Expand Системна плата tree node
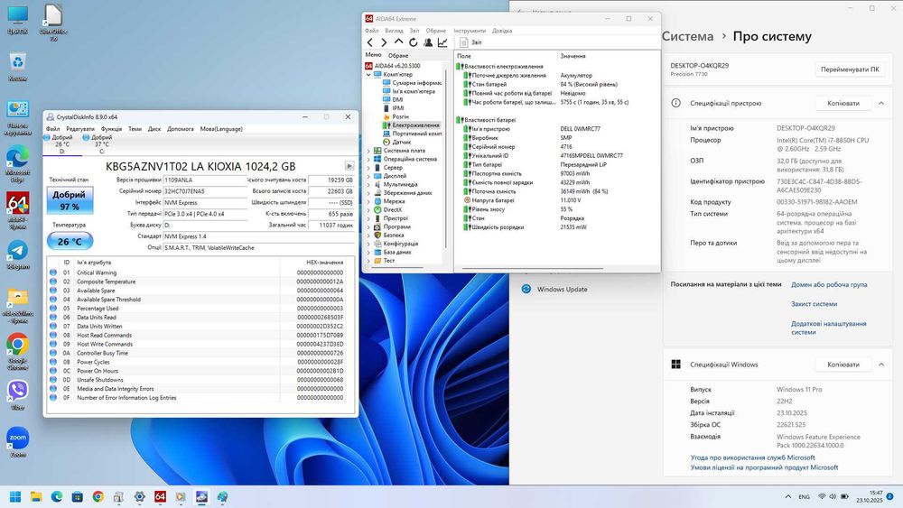This screenshot has width=903, height=508. pos(368,151)
